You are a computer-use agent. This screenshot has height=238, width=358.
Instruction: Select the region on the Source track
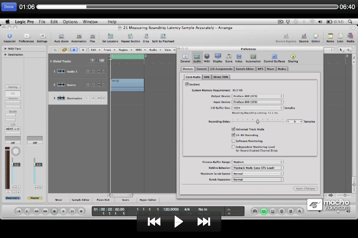click(128, 85)
